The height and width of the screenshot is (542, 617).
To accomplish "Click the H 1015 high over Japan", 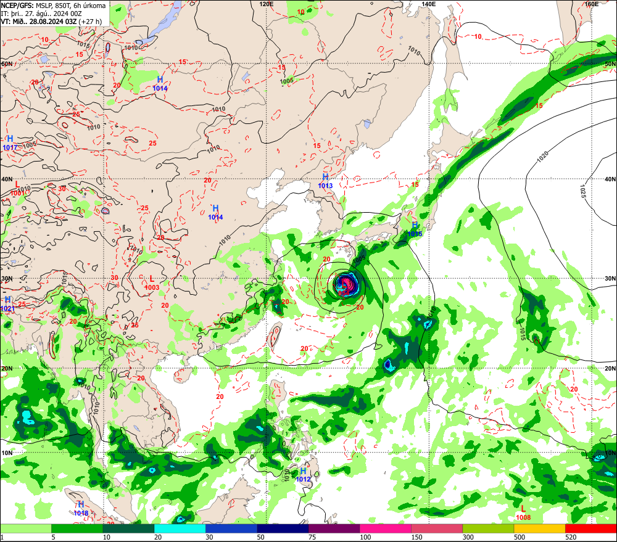I will pos(415,229).
